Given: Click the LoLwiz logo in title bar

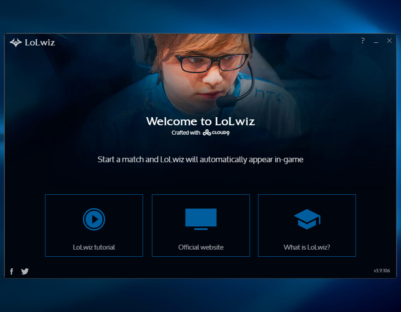Looking at the screenshot, I should tap(32, 42).
